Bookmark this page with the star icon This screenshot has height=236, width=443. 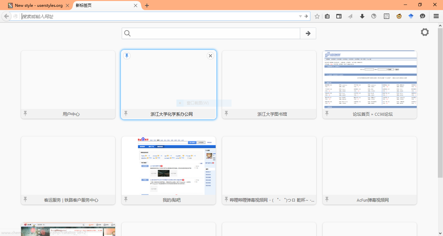tap(317, 16)
